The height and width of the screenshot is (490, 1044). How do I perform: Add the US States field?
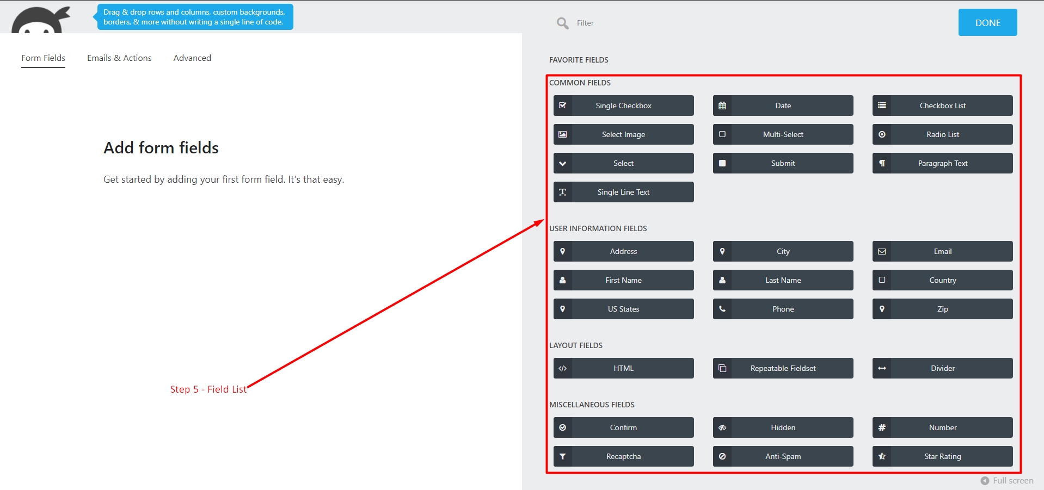[x=623, y=309]
